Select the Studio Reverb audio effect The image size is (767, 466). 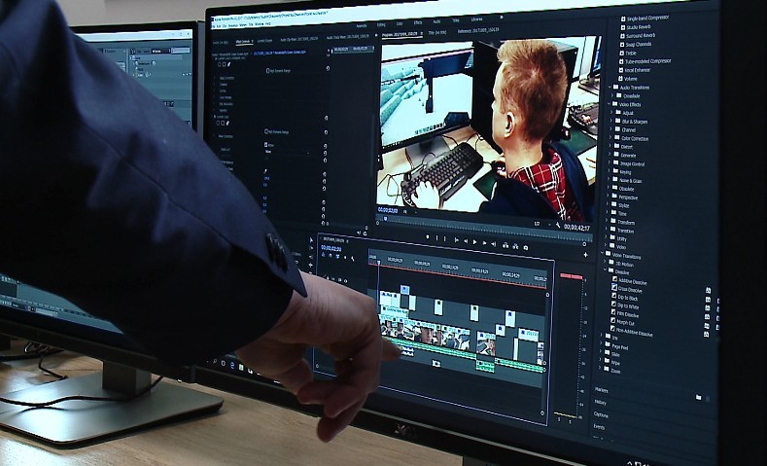pyautogui.click(x=636, y=27)
